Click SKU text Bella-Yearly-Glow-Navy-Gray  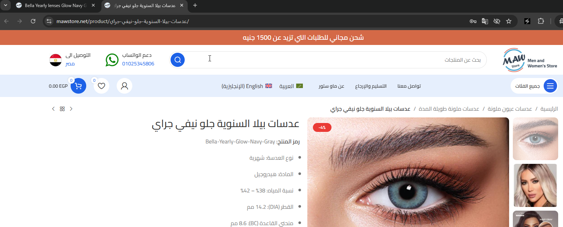tap(240, 142)
